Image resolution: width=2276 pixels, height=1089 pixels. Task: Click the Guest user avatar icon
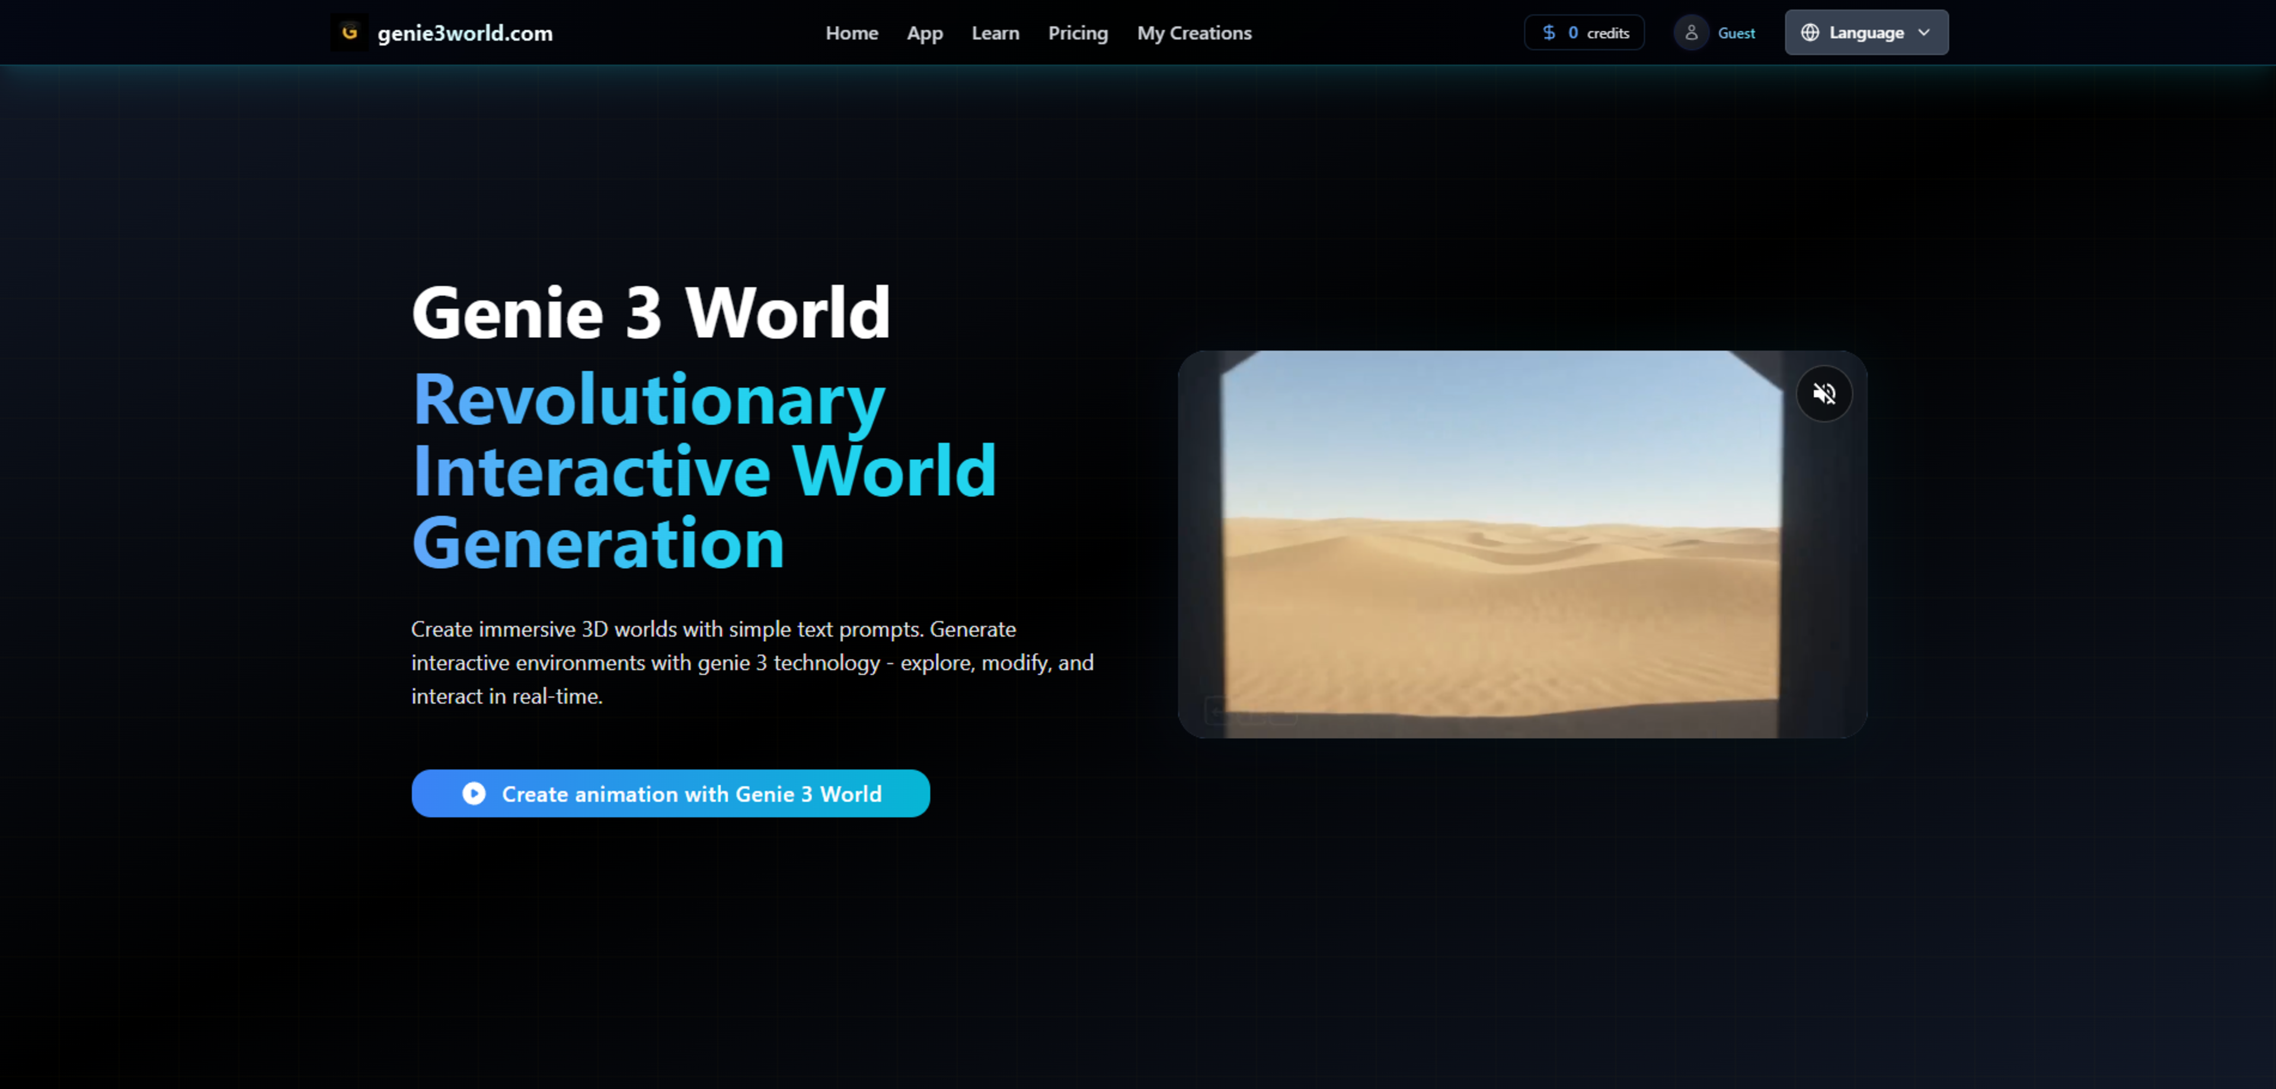[1691, 33]
